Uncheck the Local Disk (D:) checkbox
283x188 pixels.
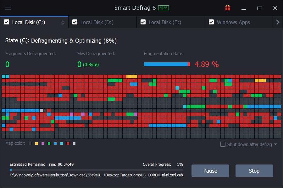coord(75,22)
